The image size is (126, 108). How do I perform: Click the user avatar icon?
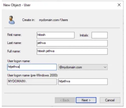[12, 20]
